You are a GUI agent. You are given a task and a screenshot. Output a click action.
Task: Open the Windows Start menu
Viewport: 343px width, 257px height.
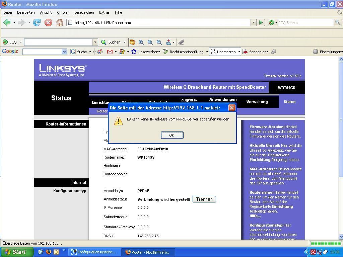(x=17, y=252)
